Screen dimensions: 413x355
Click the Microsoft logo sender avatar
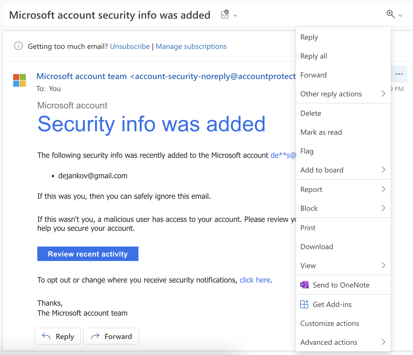19,80
